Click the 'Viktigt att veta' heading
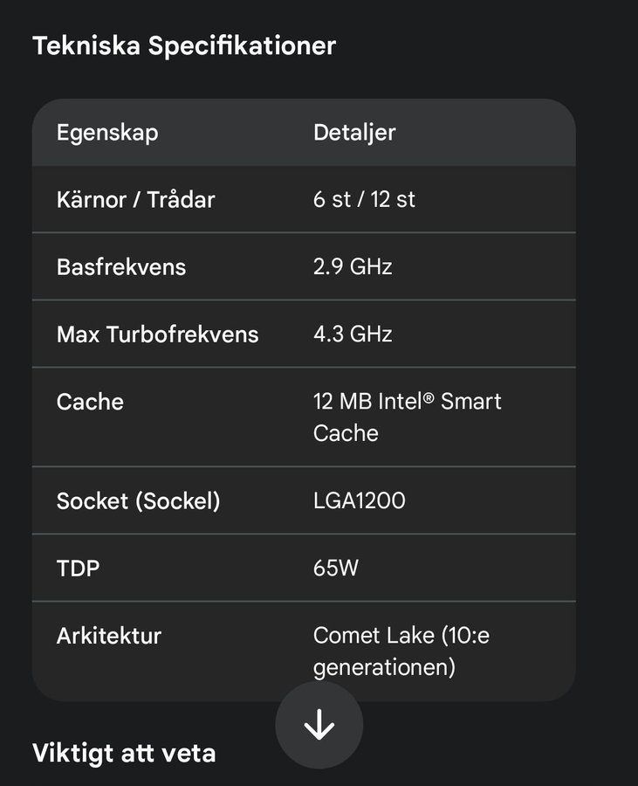The image size is (638, 786). tap(124, 752)
